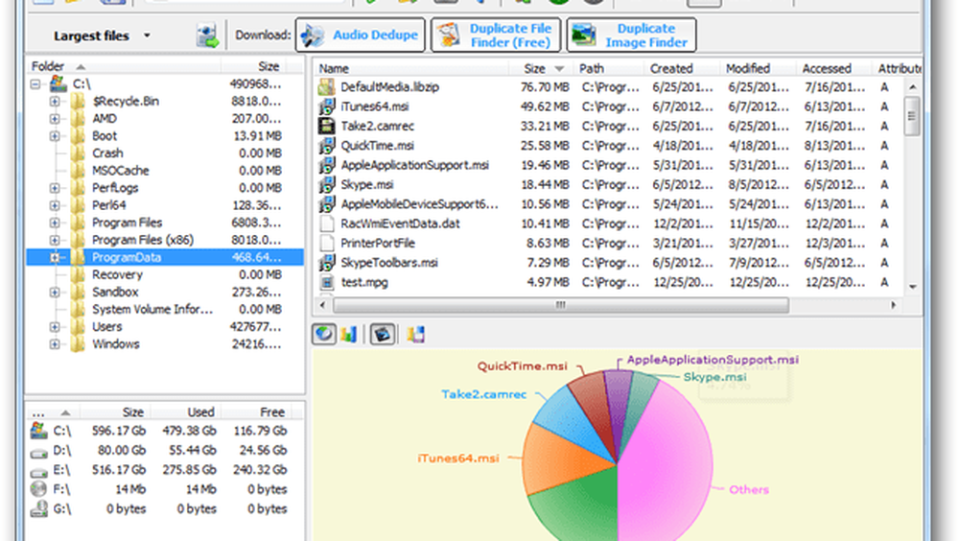The width and height of the screenshot is (959, 541).
Task: Sort files by the Modified column header
Action: coord(747,68)
